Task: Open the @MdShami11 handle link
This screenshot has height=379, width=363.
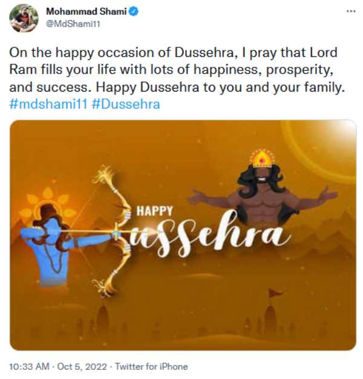Action: [x=73, y=24]
